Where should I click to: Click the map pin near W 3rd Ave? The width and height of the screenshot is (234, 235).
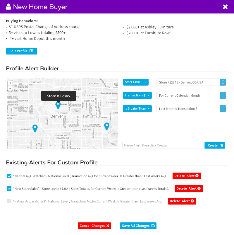coord(35,128)
